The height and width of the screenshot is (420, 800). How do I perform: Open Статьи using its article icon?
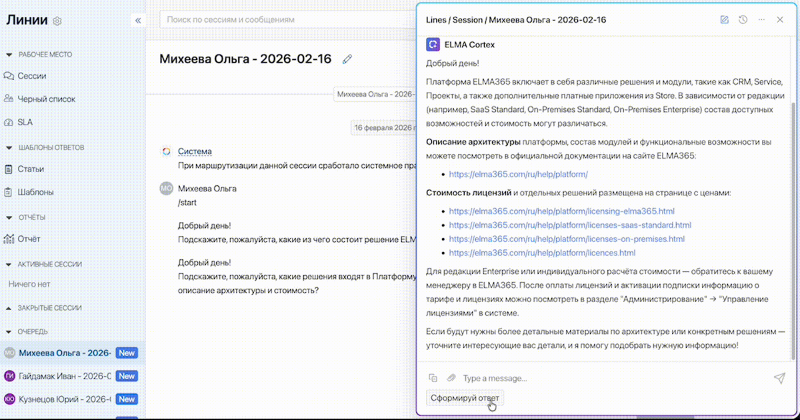coord(9,169)
